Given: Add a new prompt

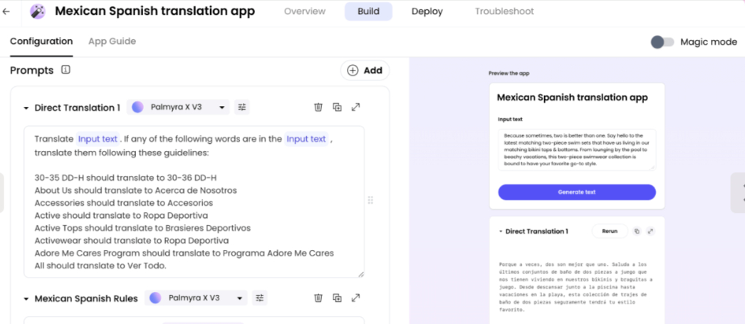Looking at the screenshot, I should tap(365, 70).
